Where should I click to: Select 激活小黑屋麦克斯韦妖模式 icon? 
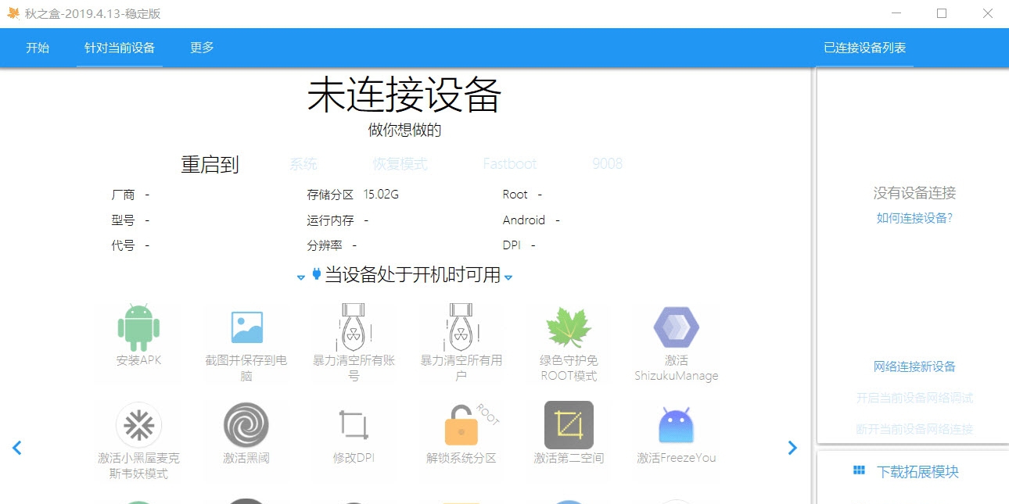click(138, 426)
